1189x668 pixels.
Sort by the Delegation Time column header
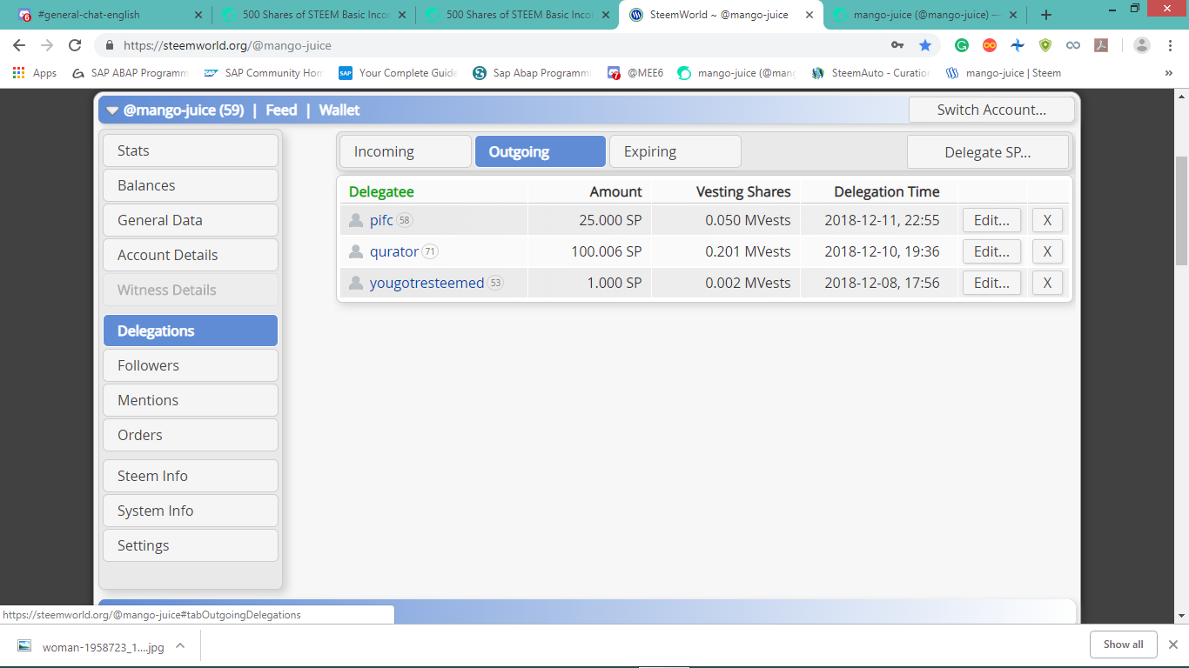tap(887, 191)
